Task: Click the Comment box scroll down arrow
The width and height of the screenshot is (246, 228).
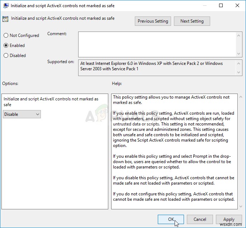Action: click(238, 54)
